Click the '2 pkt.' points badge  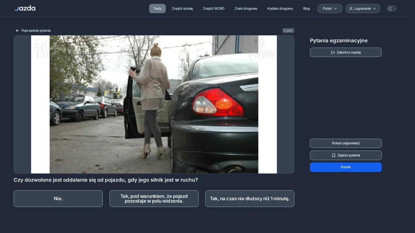[288, 31]
